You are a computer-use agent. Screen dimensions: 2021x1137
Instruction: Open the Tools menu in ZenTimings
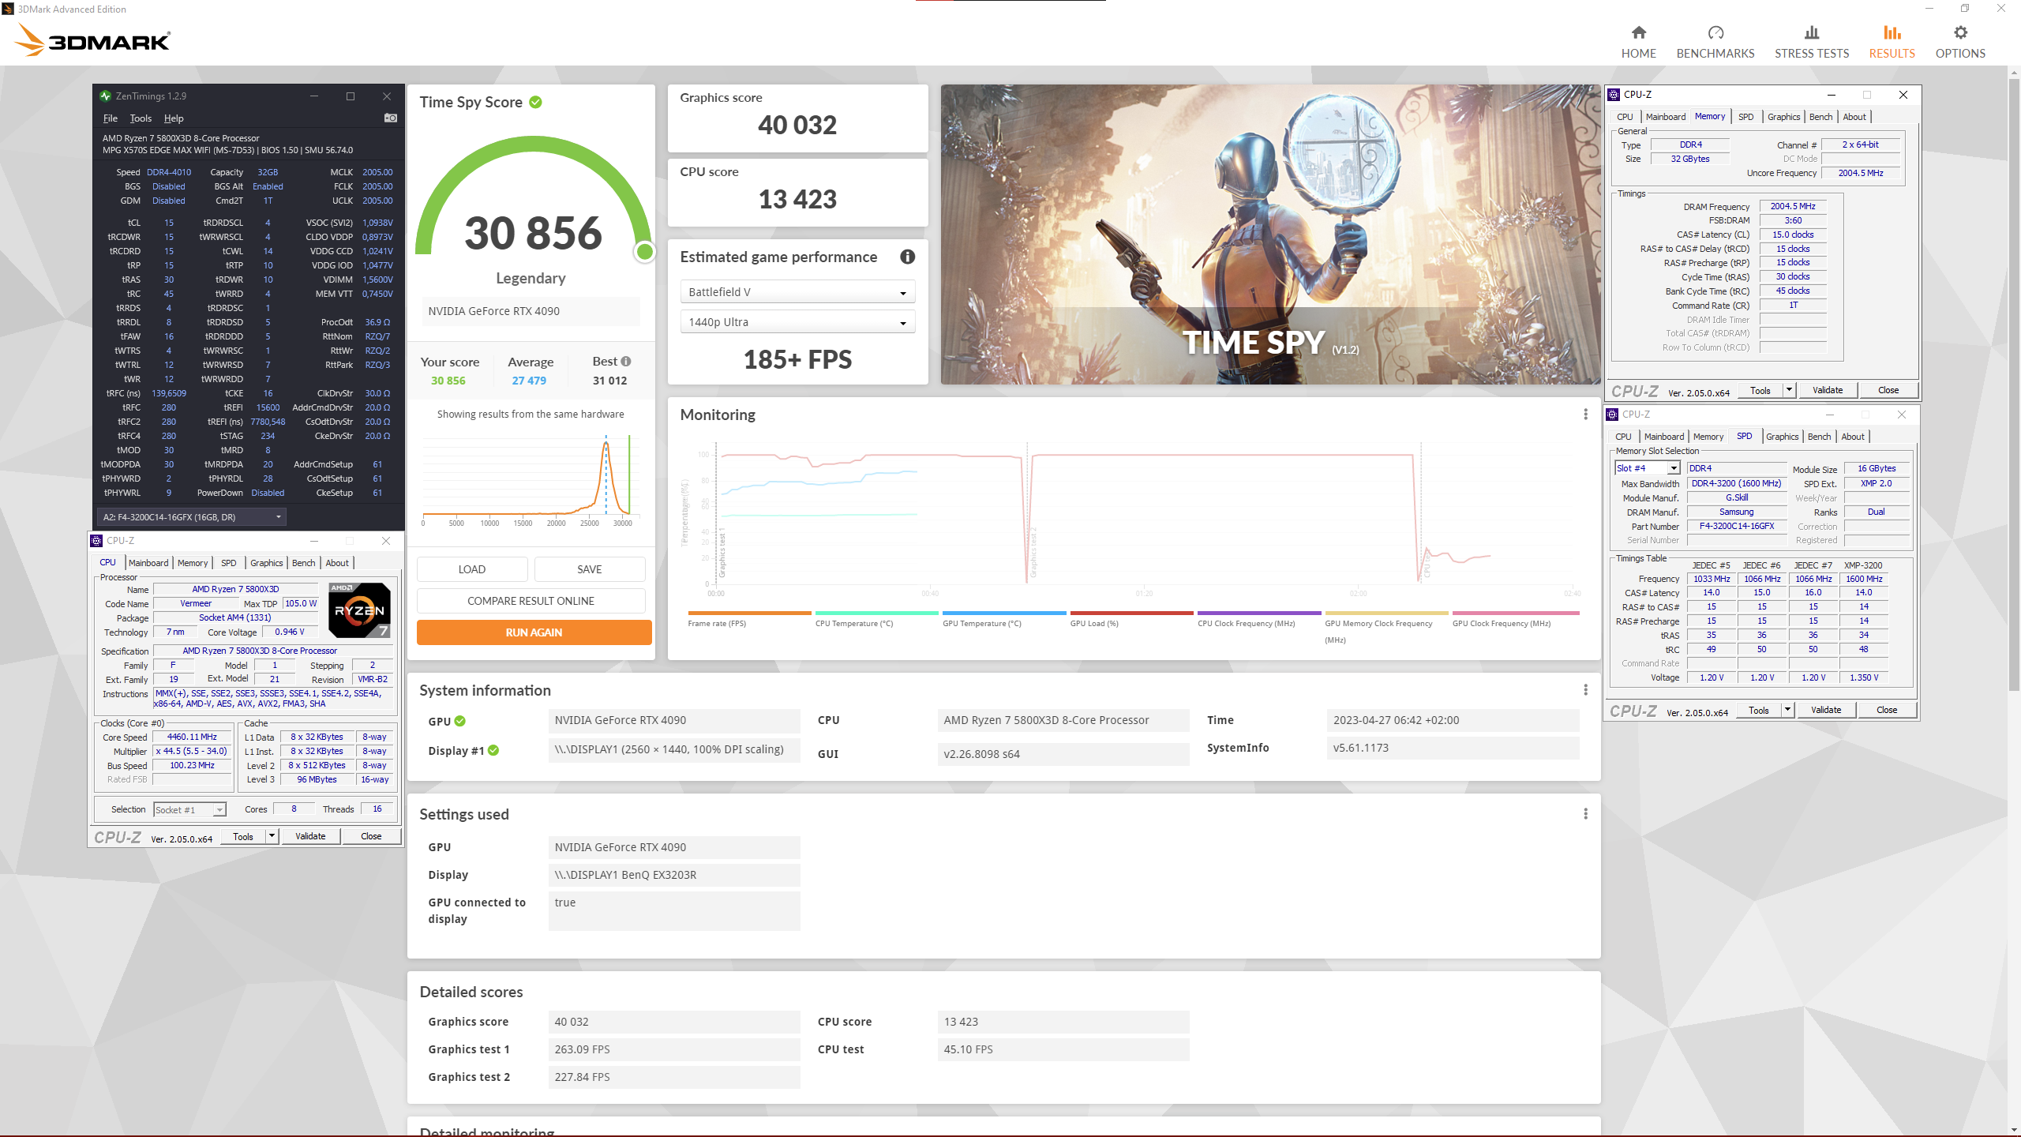tap(141, 118)
